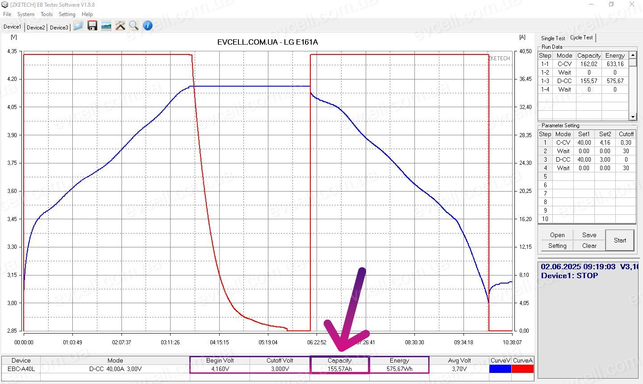Click the Clear button

[x=589, y=246]
